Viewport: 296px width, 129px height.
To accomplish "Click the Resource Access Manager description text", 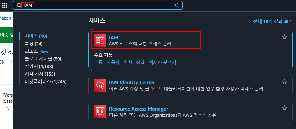I will click(x=162, y=115).
